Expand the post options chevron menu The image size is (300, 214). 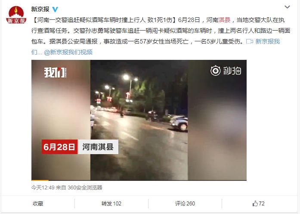click(x=287, y=7)
